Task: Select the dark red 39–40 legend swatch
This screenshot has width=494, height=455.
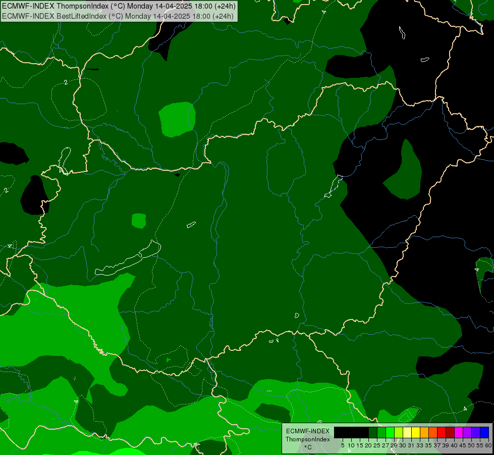Action: [450, 432]
